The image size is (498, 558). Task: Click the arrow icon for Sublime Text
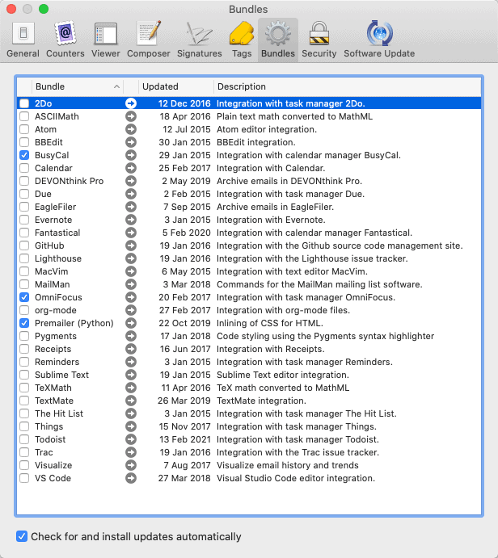coord(131,375)
